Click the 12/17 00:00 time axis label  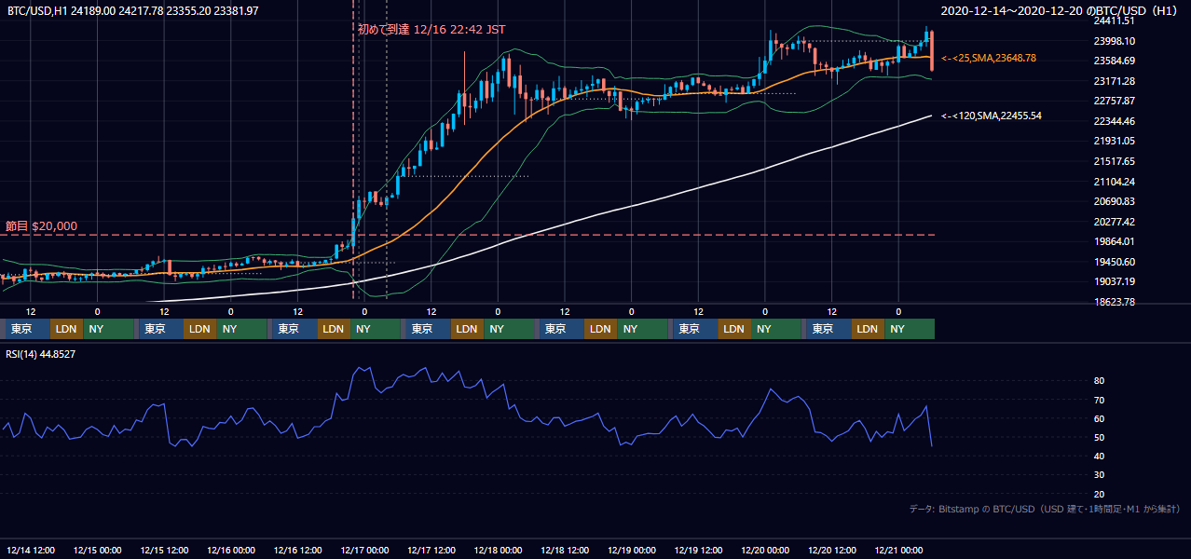(365, 551)
